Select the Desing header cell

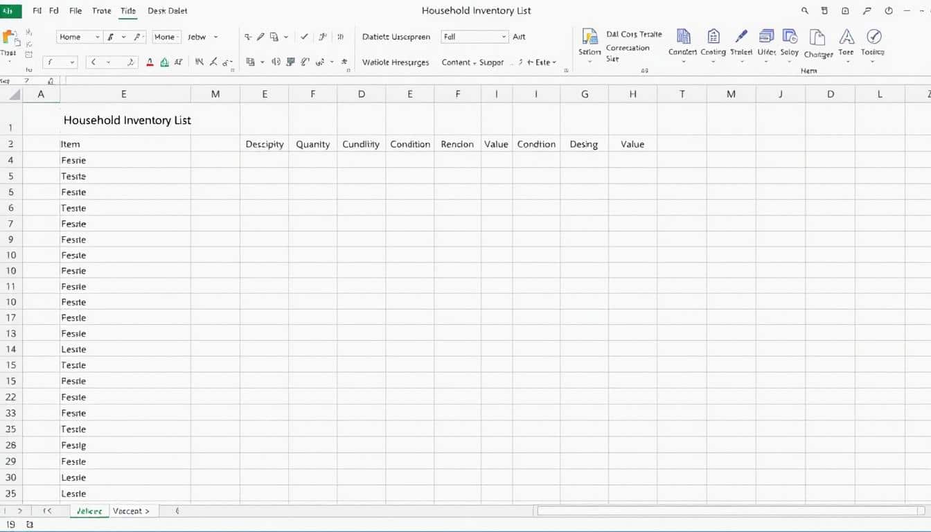click(x=584, y=144)
